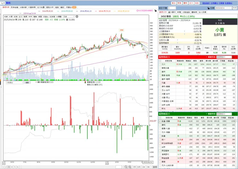Toggle the lock icon above the K-line chart
Image resolution: width=238 pixels, height=169 pixels.
[x=155, y=11]
